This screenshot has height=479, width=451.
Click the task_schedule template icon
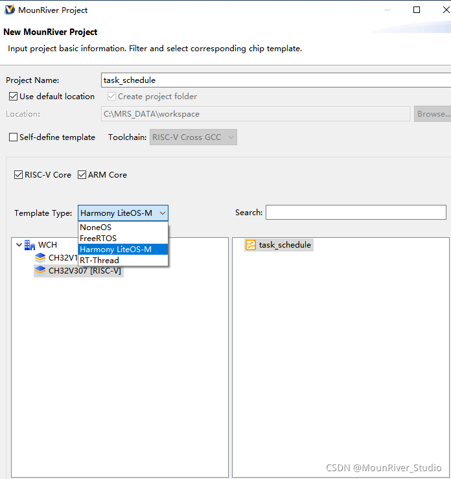point(251,245)
